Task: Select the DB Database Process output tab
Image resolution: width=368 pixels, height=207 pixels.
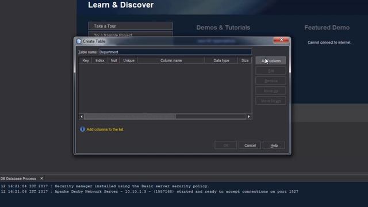Action: point(18,179)
